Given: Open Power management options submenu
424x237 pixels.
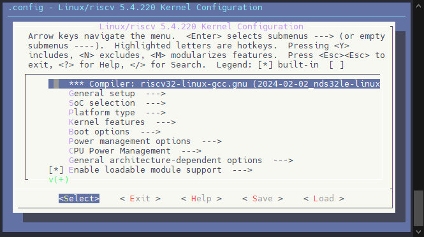Looking at the screenshot, I should pyautogui.click(x=145, y=141).
